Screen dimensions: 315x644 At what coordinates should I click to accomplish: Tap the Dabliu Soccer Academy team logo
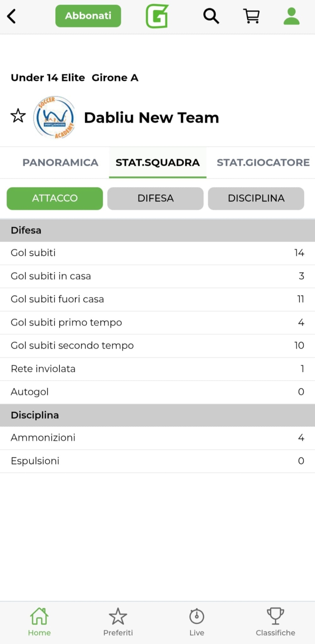(x=54, y=117)
